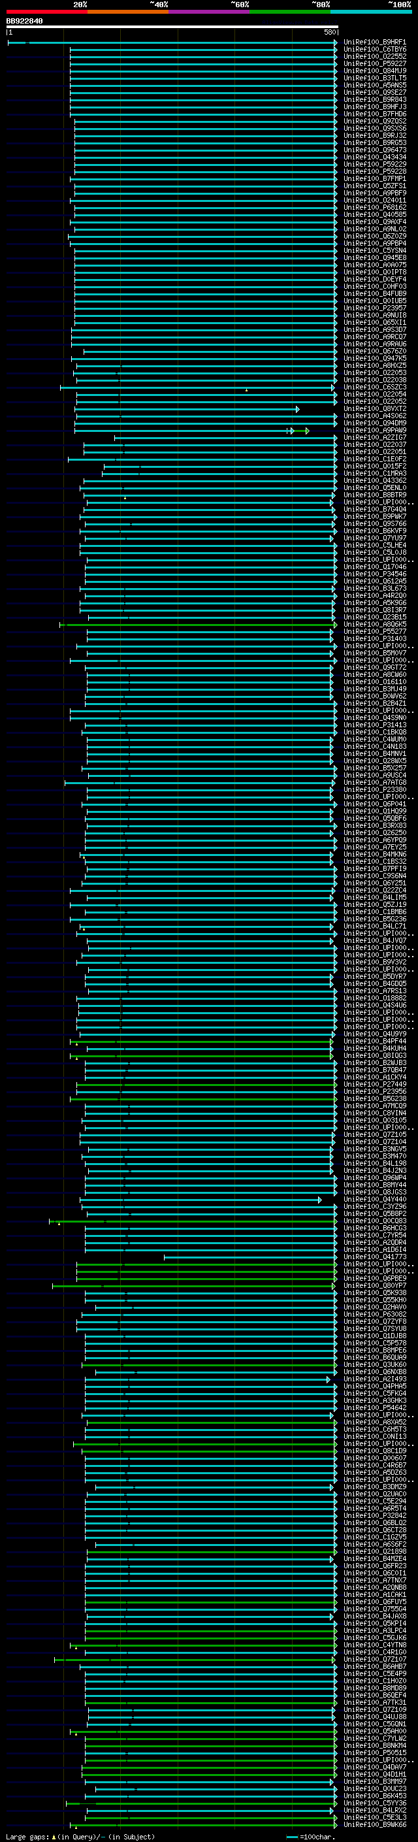
Task: Select the UniRef100_P68162 label
Action: pos(374,207)
